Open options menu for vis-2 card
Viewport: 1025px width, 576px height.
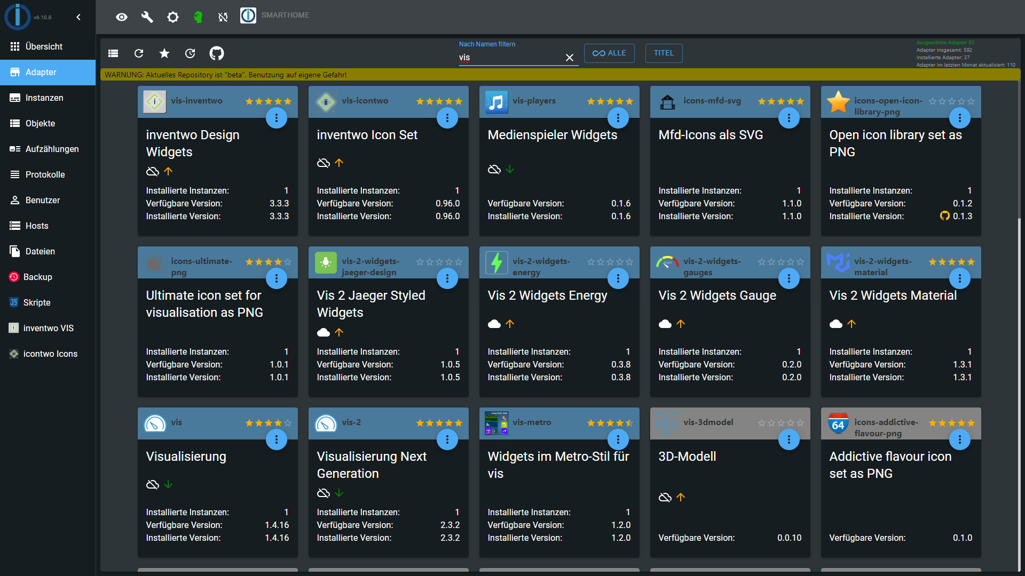[x=447, y=439]
